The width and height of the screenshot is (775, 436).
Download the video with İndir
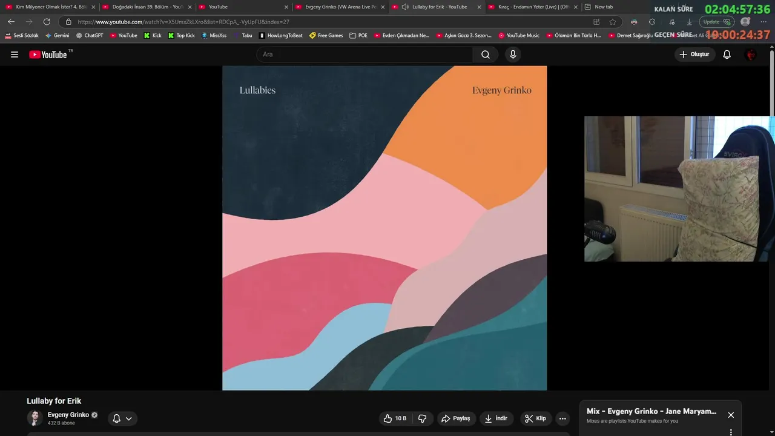497,418
